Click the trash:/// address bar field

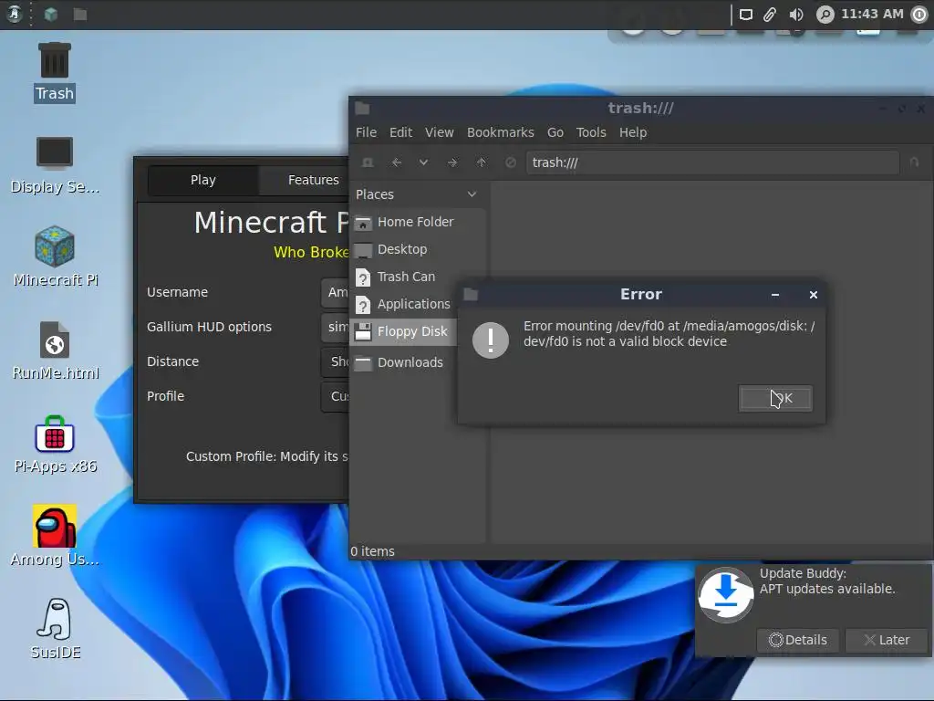click(x=712, y=162)
